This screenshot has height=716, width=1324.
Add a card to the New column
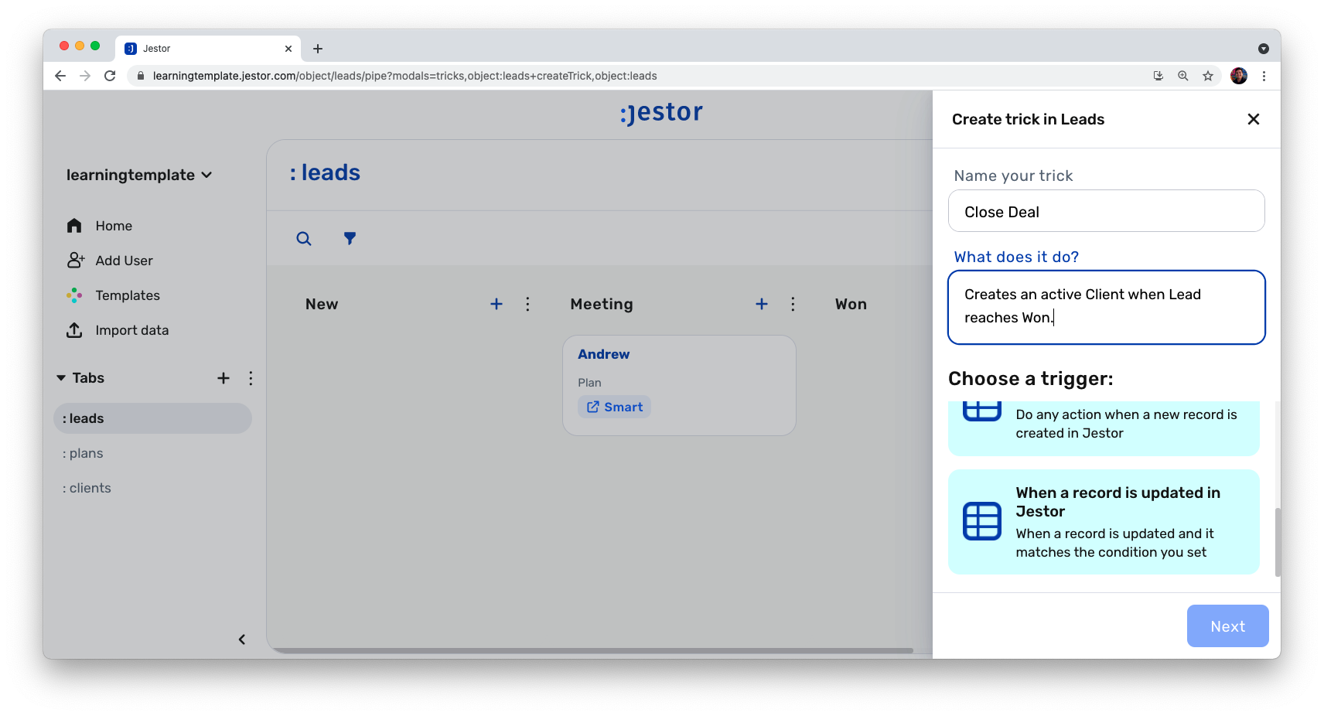(x=496, y=304)
